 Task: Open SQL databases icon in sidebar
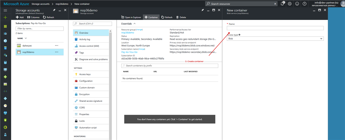(5, 48)
